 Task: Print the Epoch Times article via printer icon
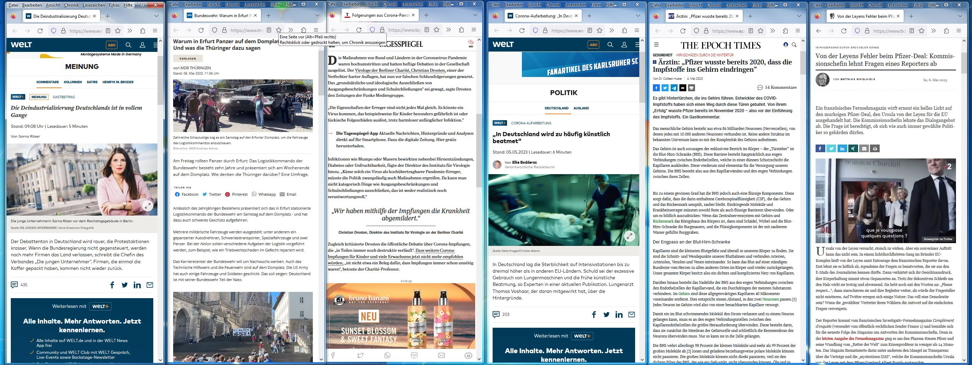(x=691, y=88)
